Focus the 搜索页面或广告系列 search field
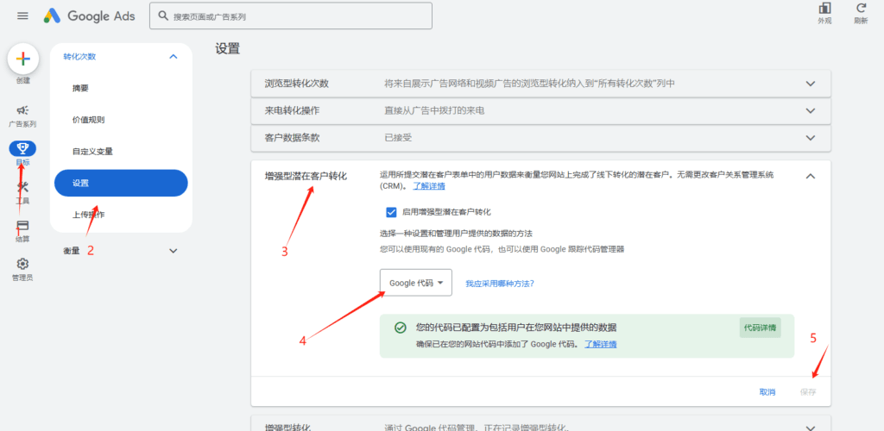This screenshot has width=884, height=431. pos(291,16)
